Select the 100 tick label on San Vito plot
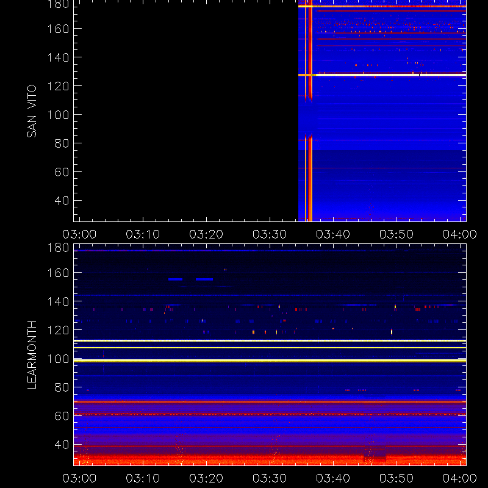The width and height of the screenshot is (488, 488). click(x=58, y=115)
